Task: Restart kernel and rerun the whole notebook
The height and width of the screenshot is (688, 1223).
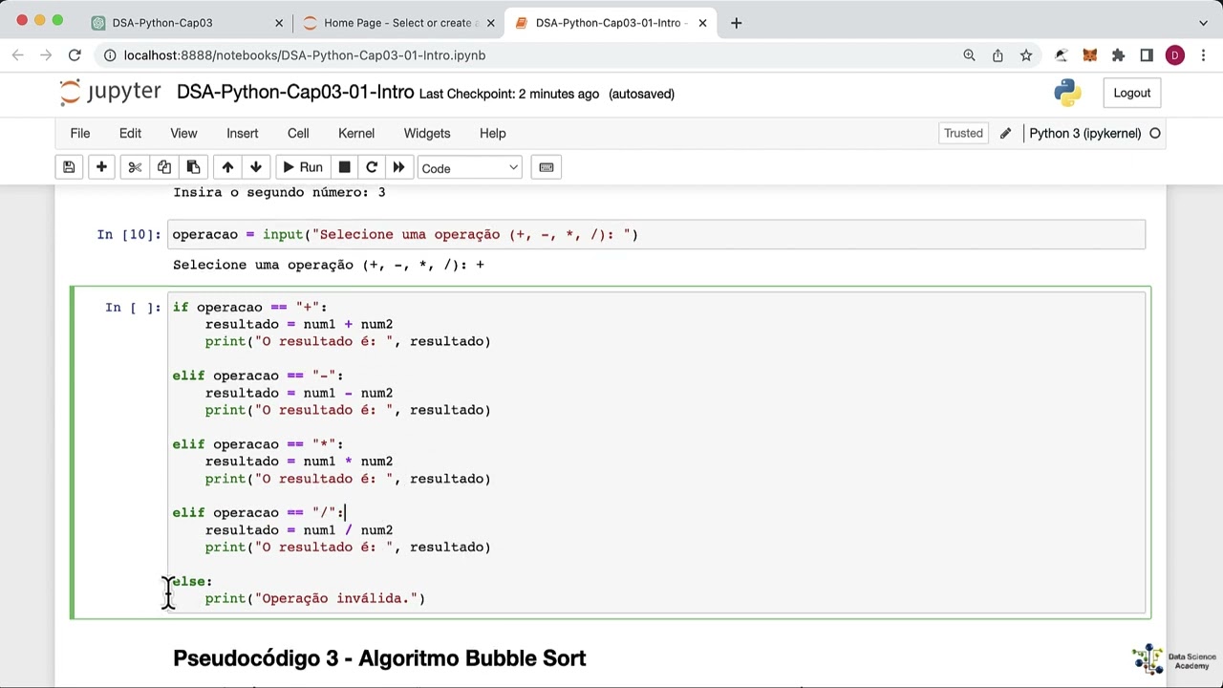Action: pos(398,168)
